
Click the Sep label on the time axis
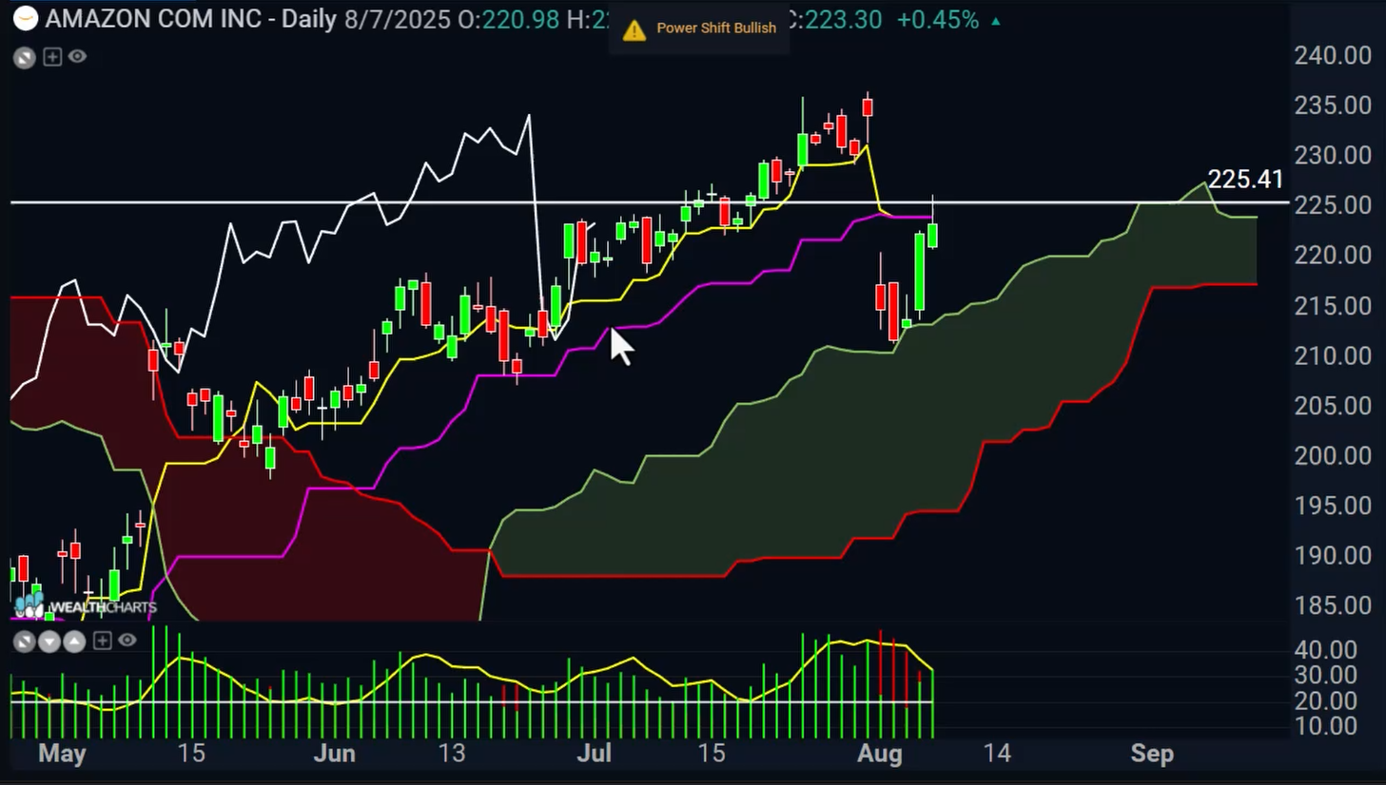click(1152, 755)
